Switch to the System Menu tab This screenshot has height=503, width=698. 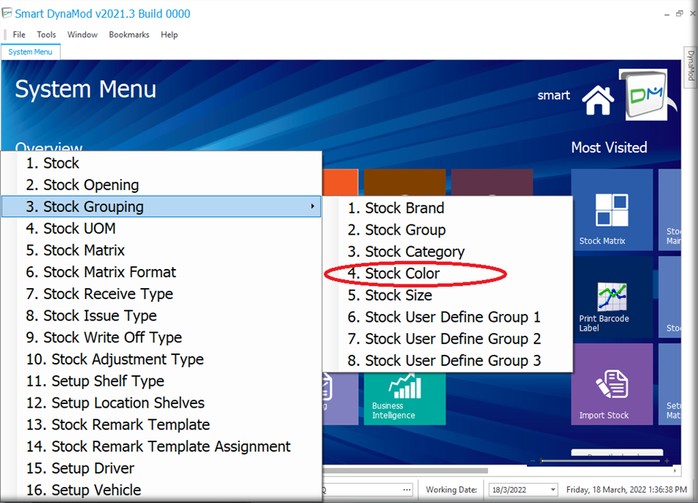(x=30, y=52)
